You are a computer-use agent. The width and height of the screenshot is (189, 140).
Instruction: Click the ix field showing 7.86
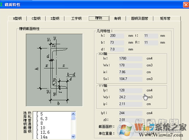(x=130, y=72)
